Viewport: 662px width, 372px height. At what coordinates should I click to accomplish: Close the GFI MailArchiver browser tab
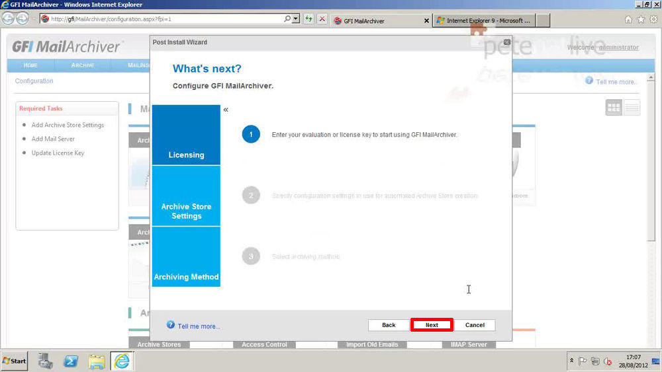(x=426, y=20)
